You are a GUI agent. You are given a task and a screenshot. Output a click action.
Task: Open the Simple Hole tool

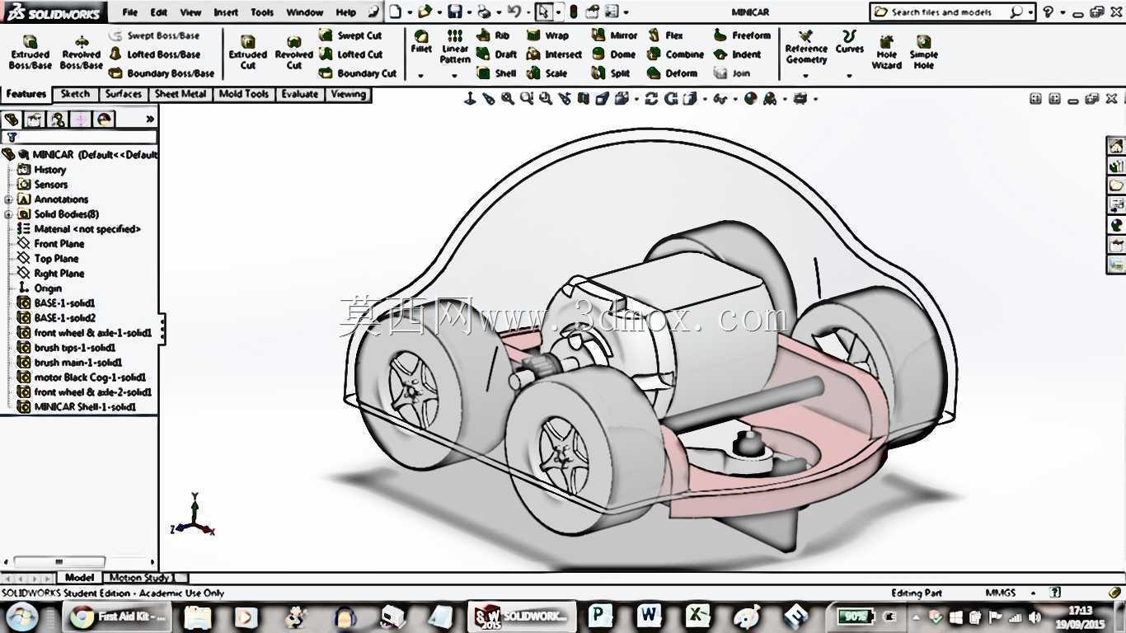click(924, 53)
